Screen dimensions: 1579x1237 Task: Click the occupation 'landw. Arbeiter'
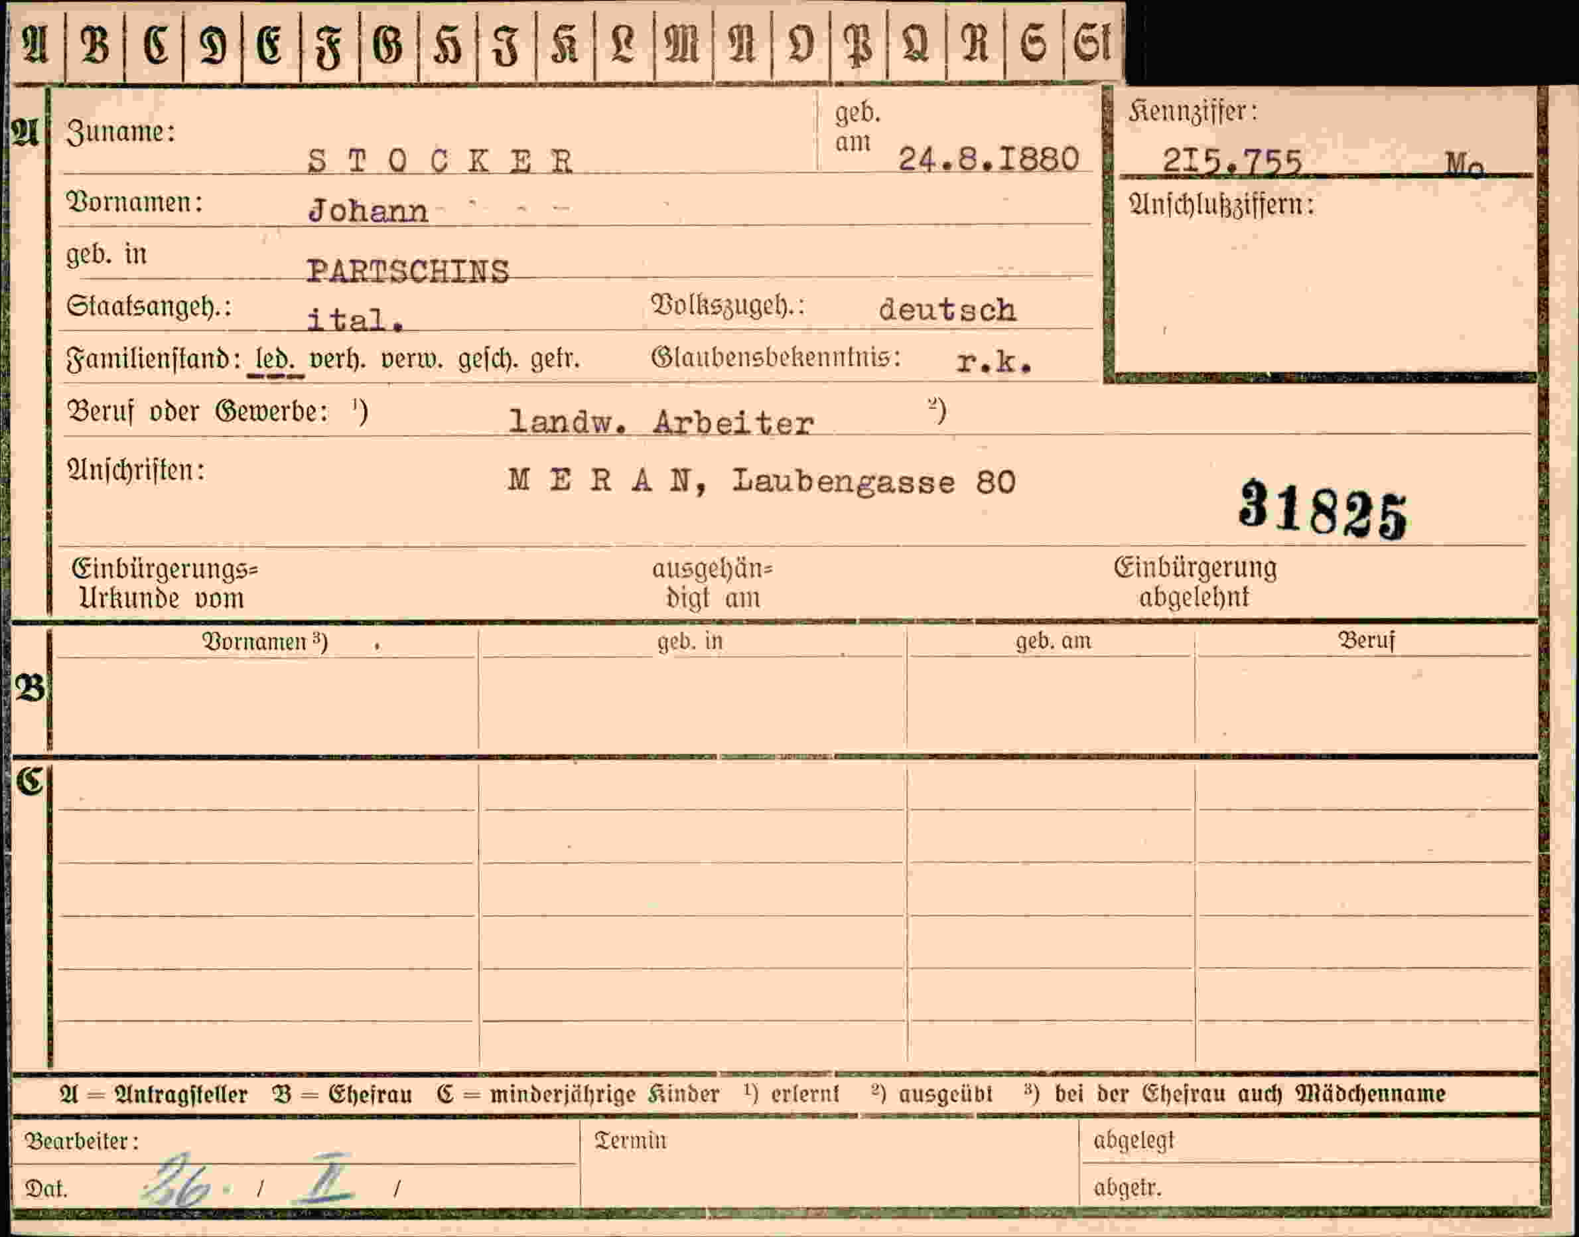pos(661,421)
